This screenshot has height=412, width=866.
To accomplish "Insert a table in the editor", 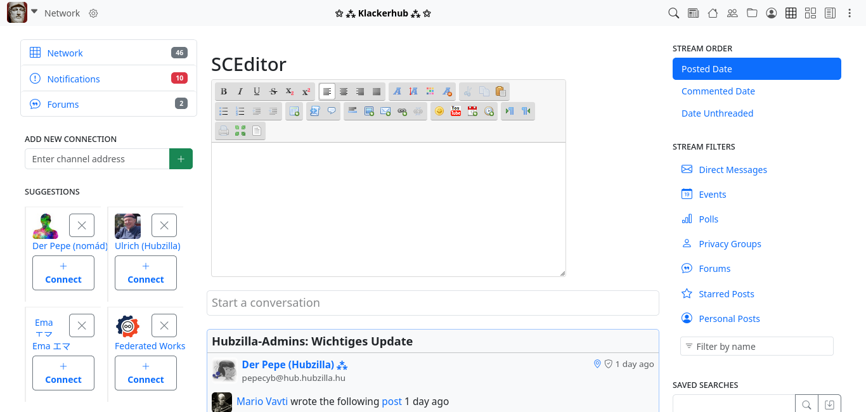I will [x=294, y=112].
